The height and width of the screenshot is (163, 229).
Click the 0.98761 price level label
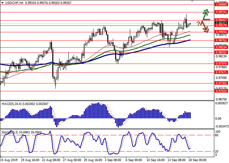point(221,40)
